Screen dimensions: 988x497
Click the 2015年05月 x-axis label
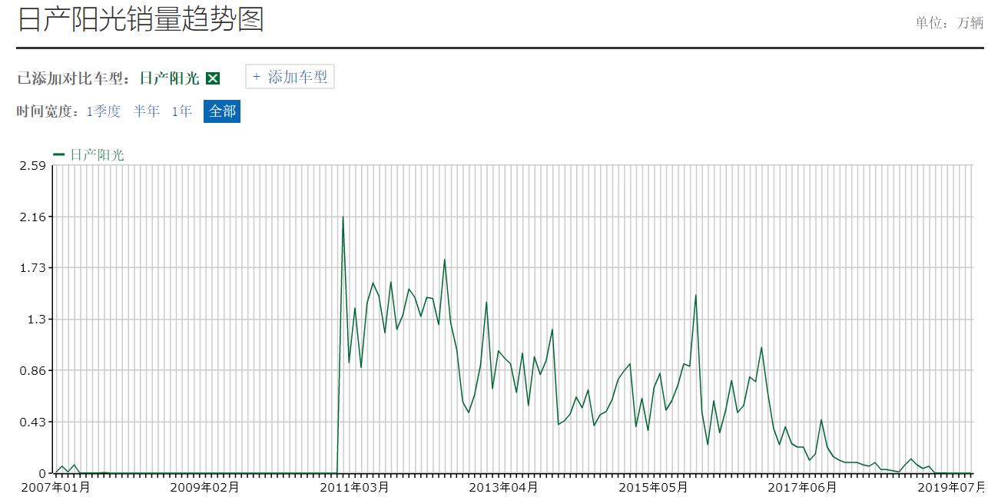tap(653, 487)
